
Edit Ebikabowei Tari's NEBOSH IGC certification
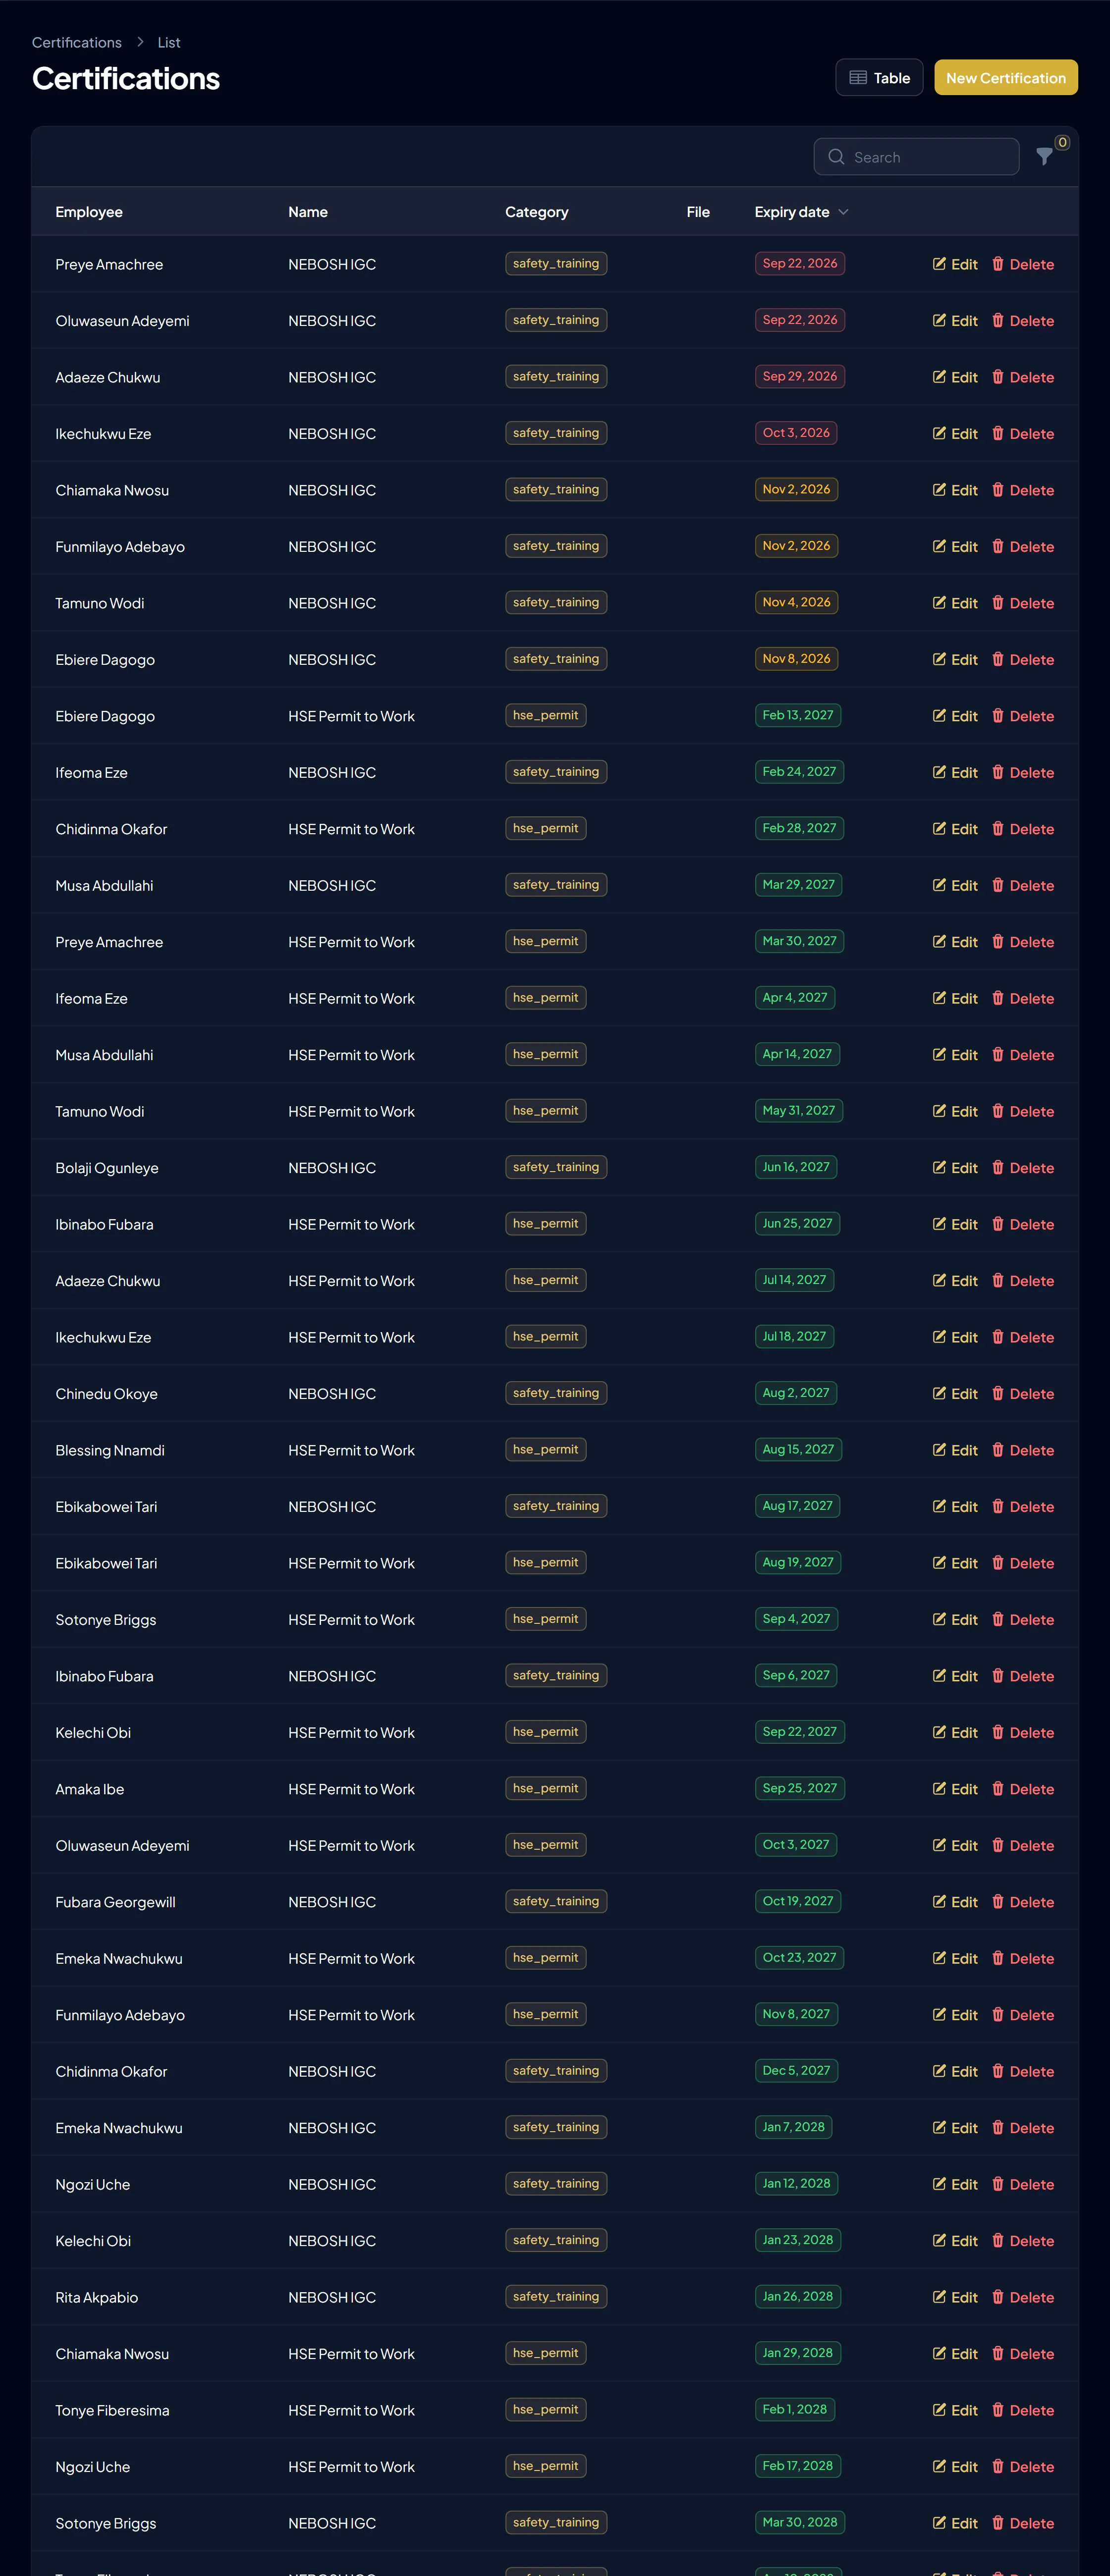click(x=955, y=1507)
